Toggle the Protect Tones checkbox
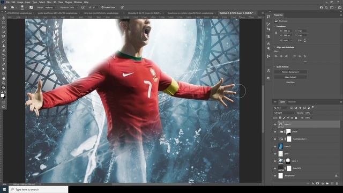Viewport: 343px width, 193px height. pyautogui.click(x=102, y=8)
